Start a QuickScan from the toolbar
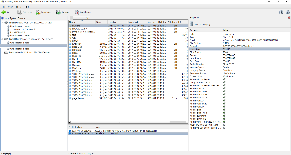291x155 pixels. pos(24,12)
